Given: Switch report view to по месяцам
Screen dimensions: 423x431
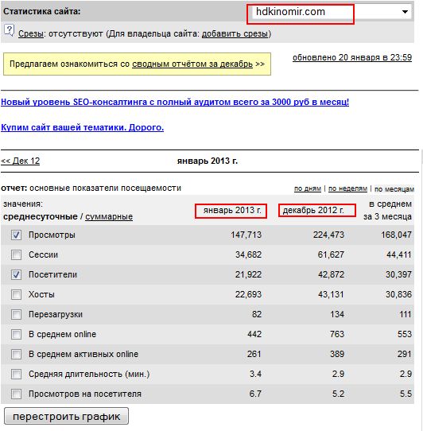Looking at the screenshot, I should pos(394,188).
